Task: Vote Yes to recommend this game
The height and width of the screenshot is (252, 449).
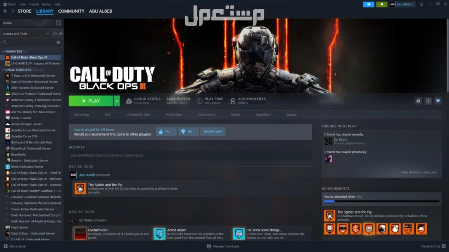Action: [x=166, y=132]
